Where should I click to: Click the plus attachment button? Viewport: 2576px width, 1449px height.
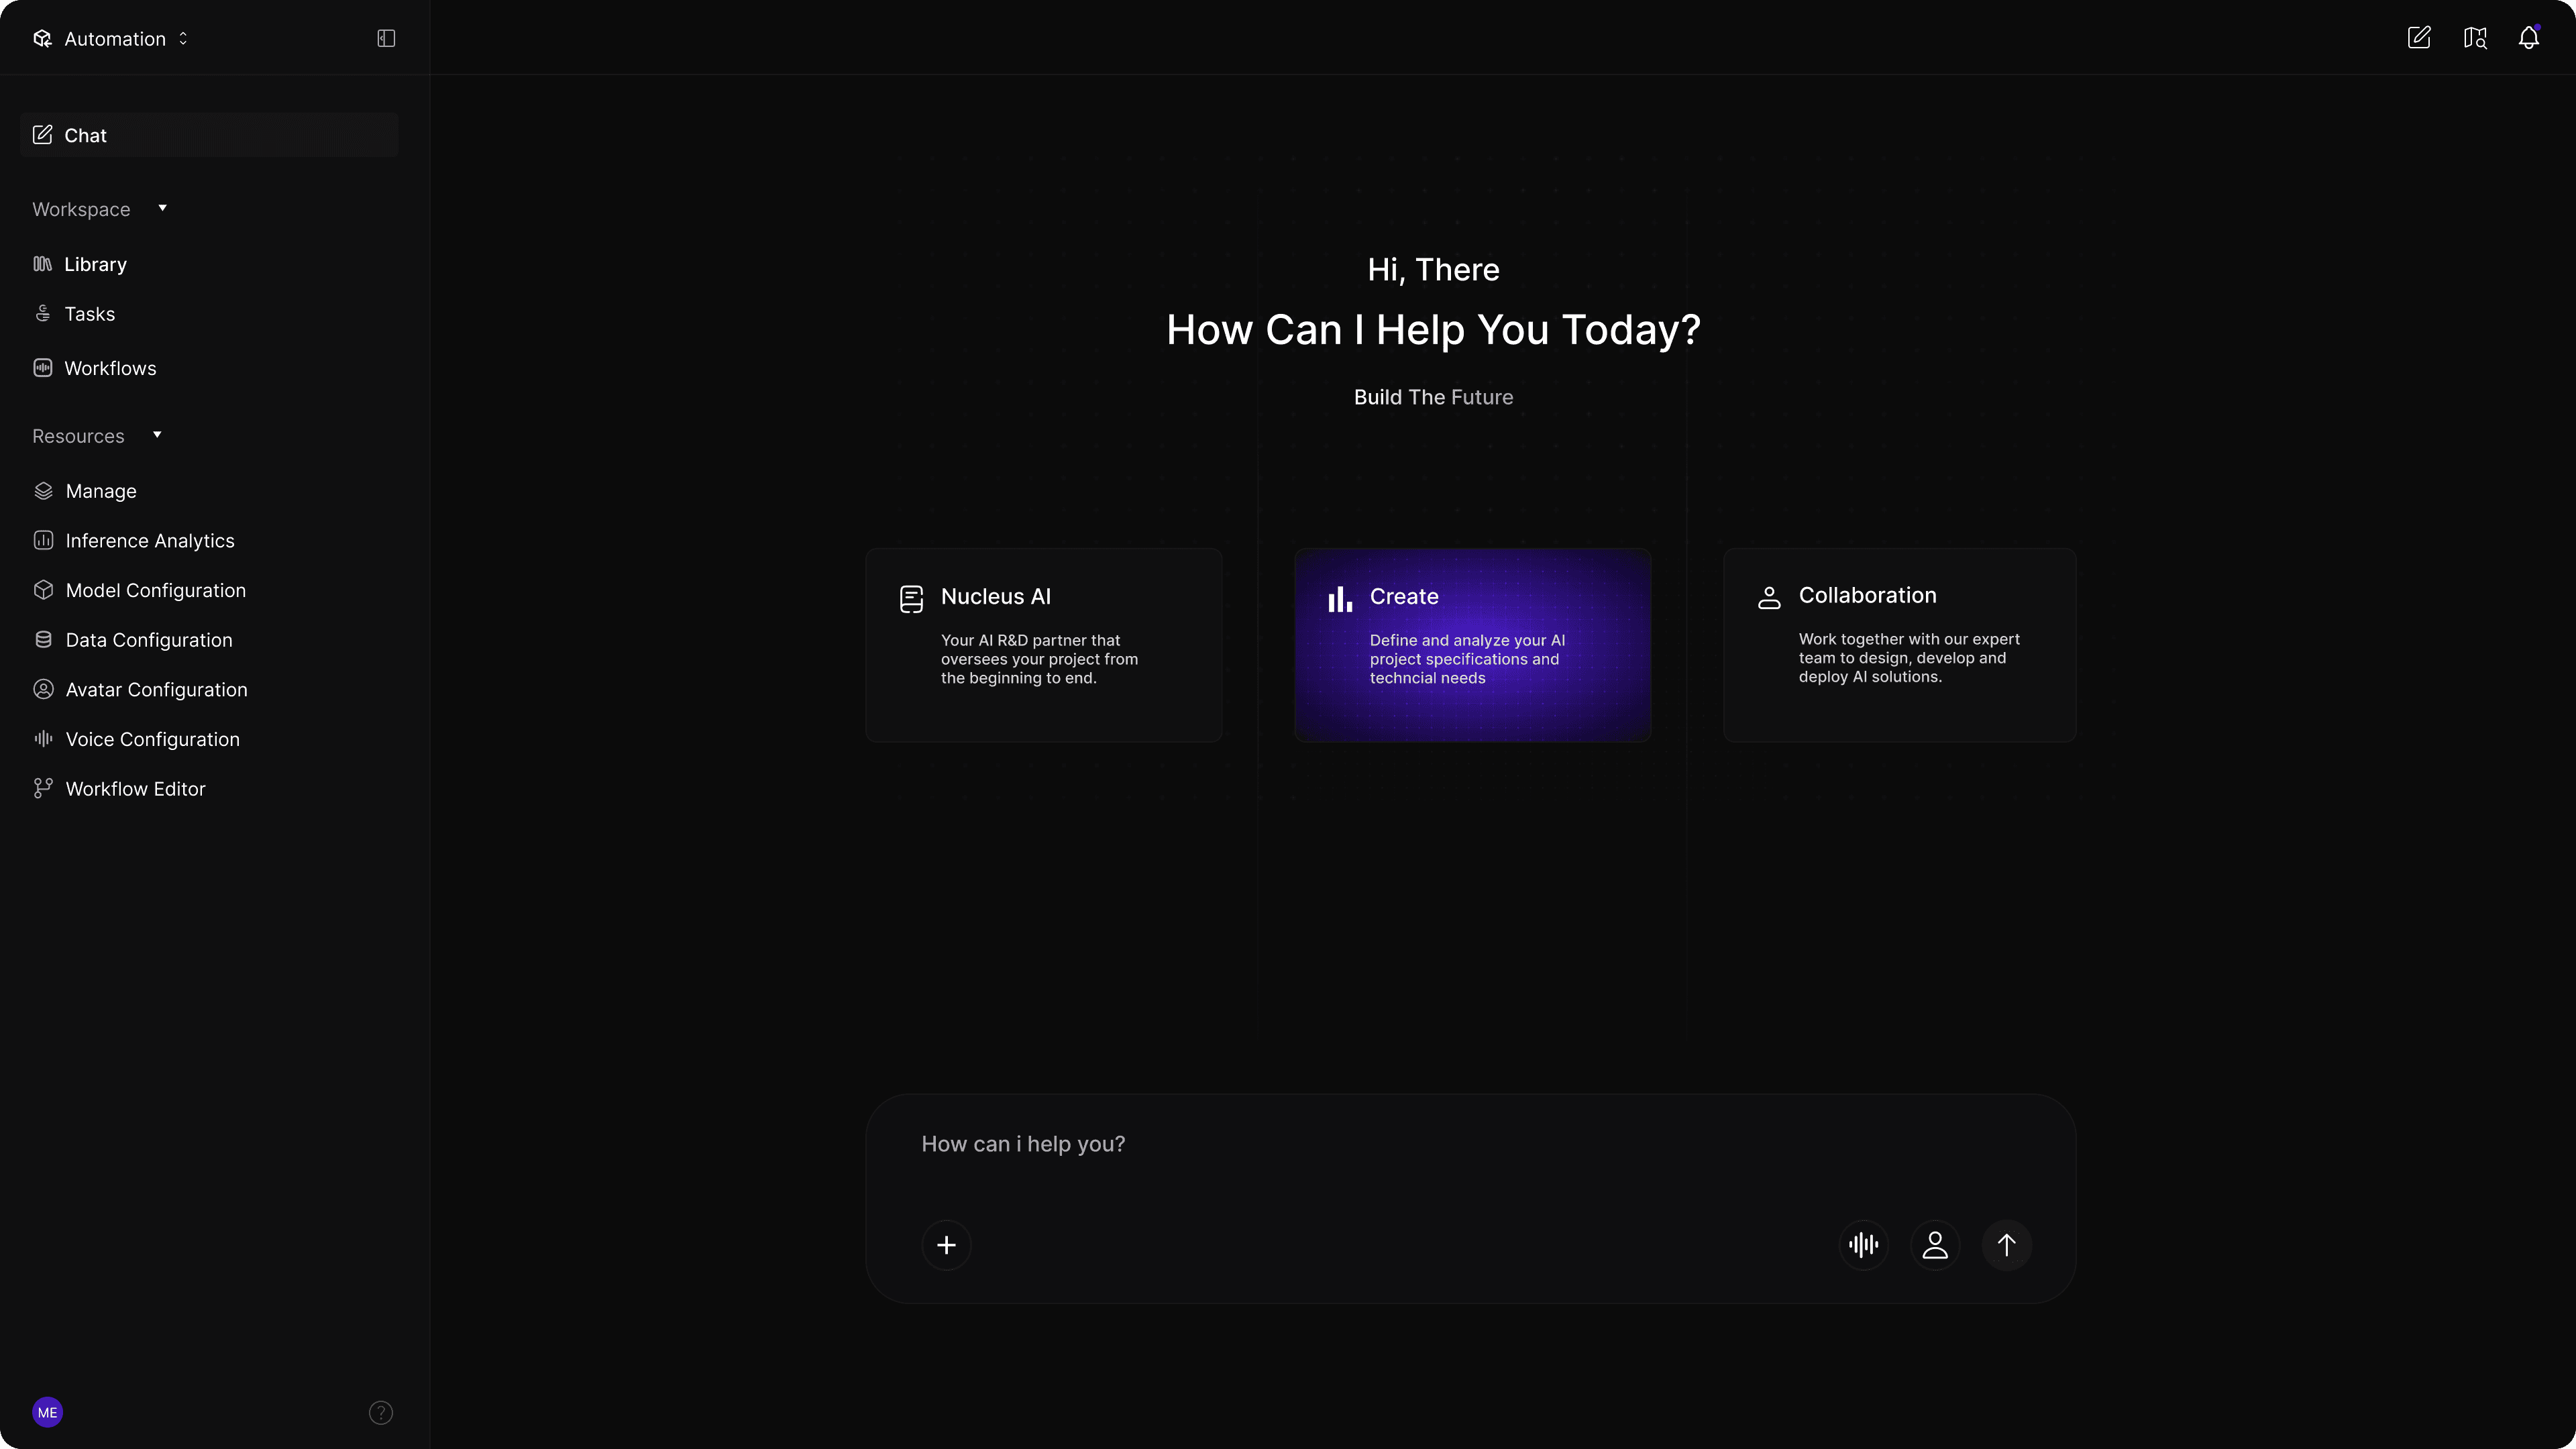point(946,1245)
